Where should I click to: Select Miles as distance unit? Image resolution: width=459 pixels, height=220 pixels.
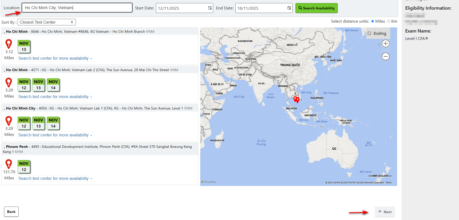tap(373, 21)
